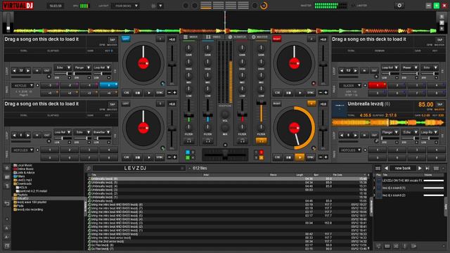
Task: Toggle headphone cue on the green mixer channel
Action: pyautogui.click(x=189, y=141)
